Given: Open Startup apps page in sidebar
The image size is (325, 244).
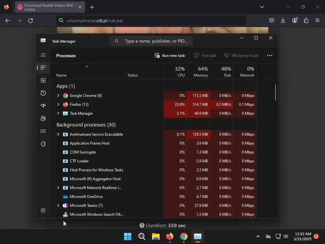Looking at the screenshot, I should [x=43, y=105].
